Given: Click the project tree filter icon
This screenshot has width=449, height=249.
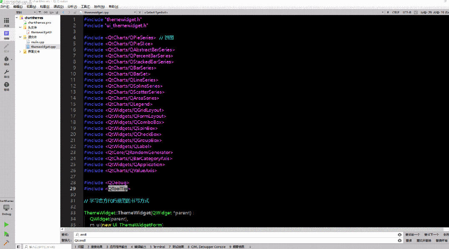Looking at the screenshot, I should coord(40,12).
